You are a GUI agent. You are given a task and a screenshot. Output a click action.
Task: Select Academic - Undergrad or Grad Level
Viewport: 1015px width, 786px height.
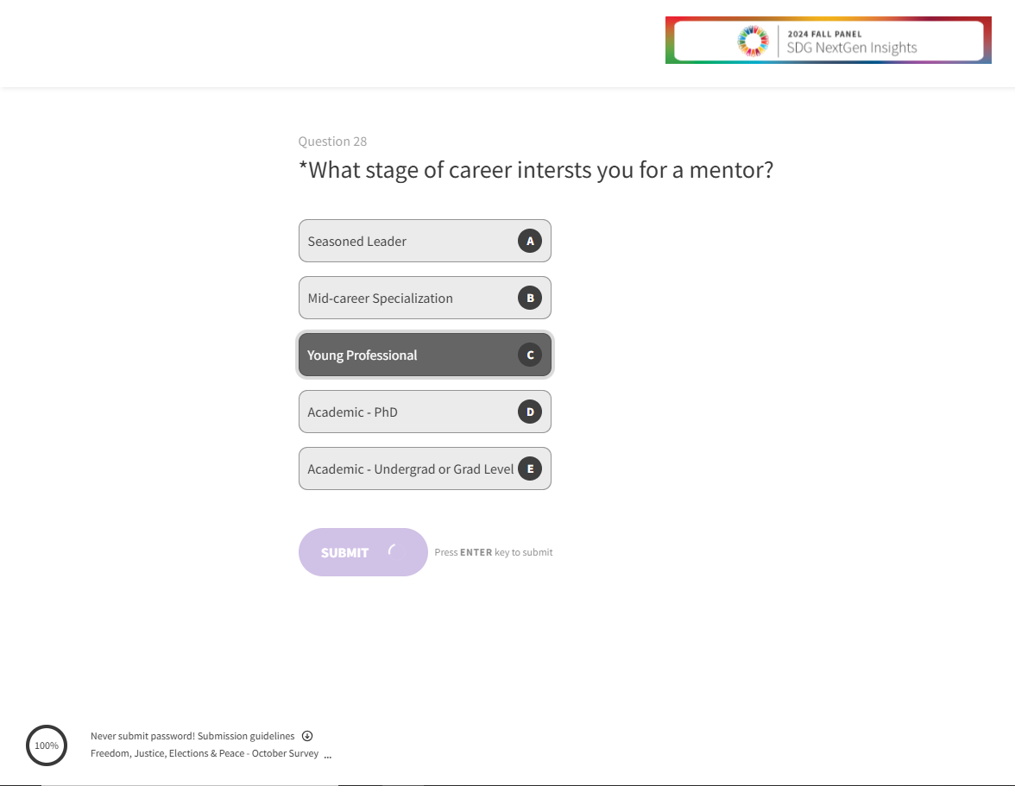pyautogui.click(x=406, y=468)
